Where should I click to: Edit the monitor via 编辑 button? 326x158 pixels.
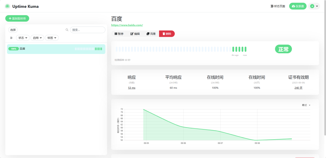point(135,34)
